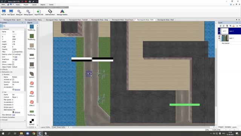Expand the Groups section
The height and width of the screenshot is (136, 241).
[x=1, y=120]
